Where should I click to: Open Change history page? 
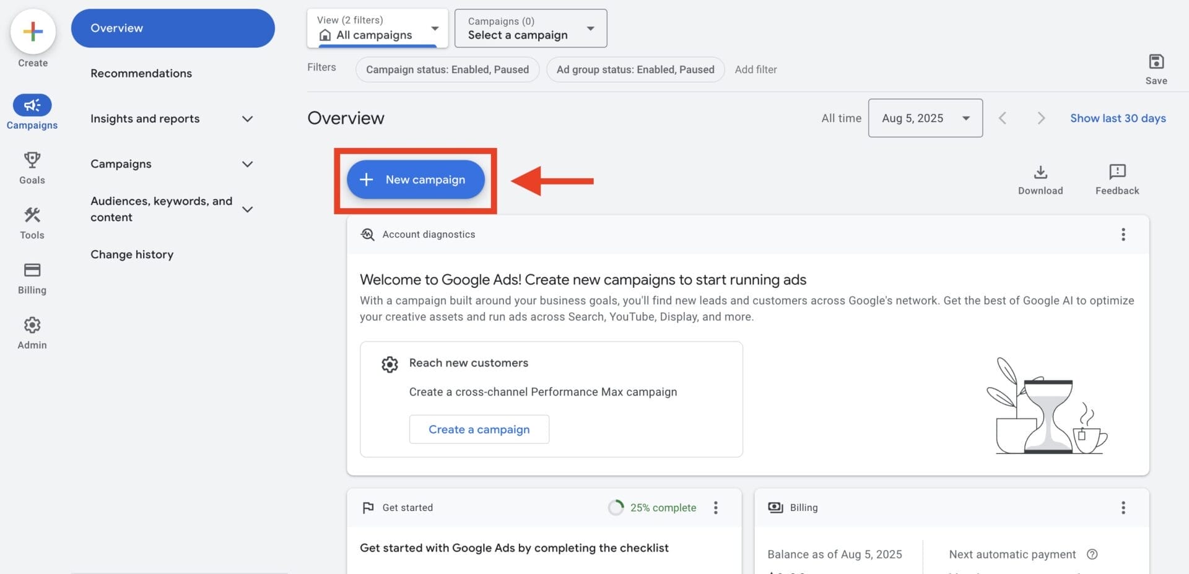(x=132, y=254)
